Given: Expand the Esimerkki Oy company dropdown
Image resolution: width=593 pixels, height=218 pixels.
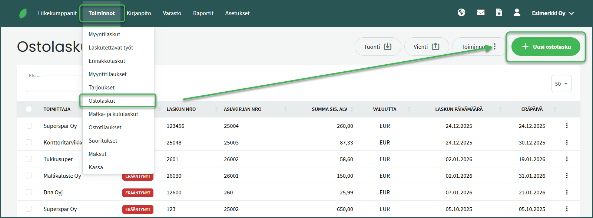Looking at the screenshot, I should [x=553, y=13].
